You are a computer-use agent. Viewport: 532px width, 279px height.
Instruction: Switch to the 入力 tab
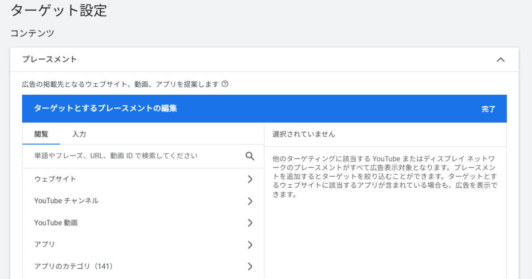tap(79, 134)
